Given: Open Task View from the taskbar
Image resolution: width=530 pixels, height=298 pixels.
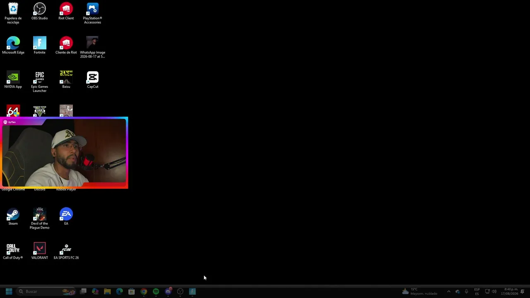Looking at the screenshot, I should coord(83,291).
